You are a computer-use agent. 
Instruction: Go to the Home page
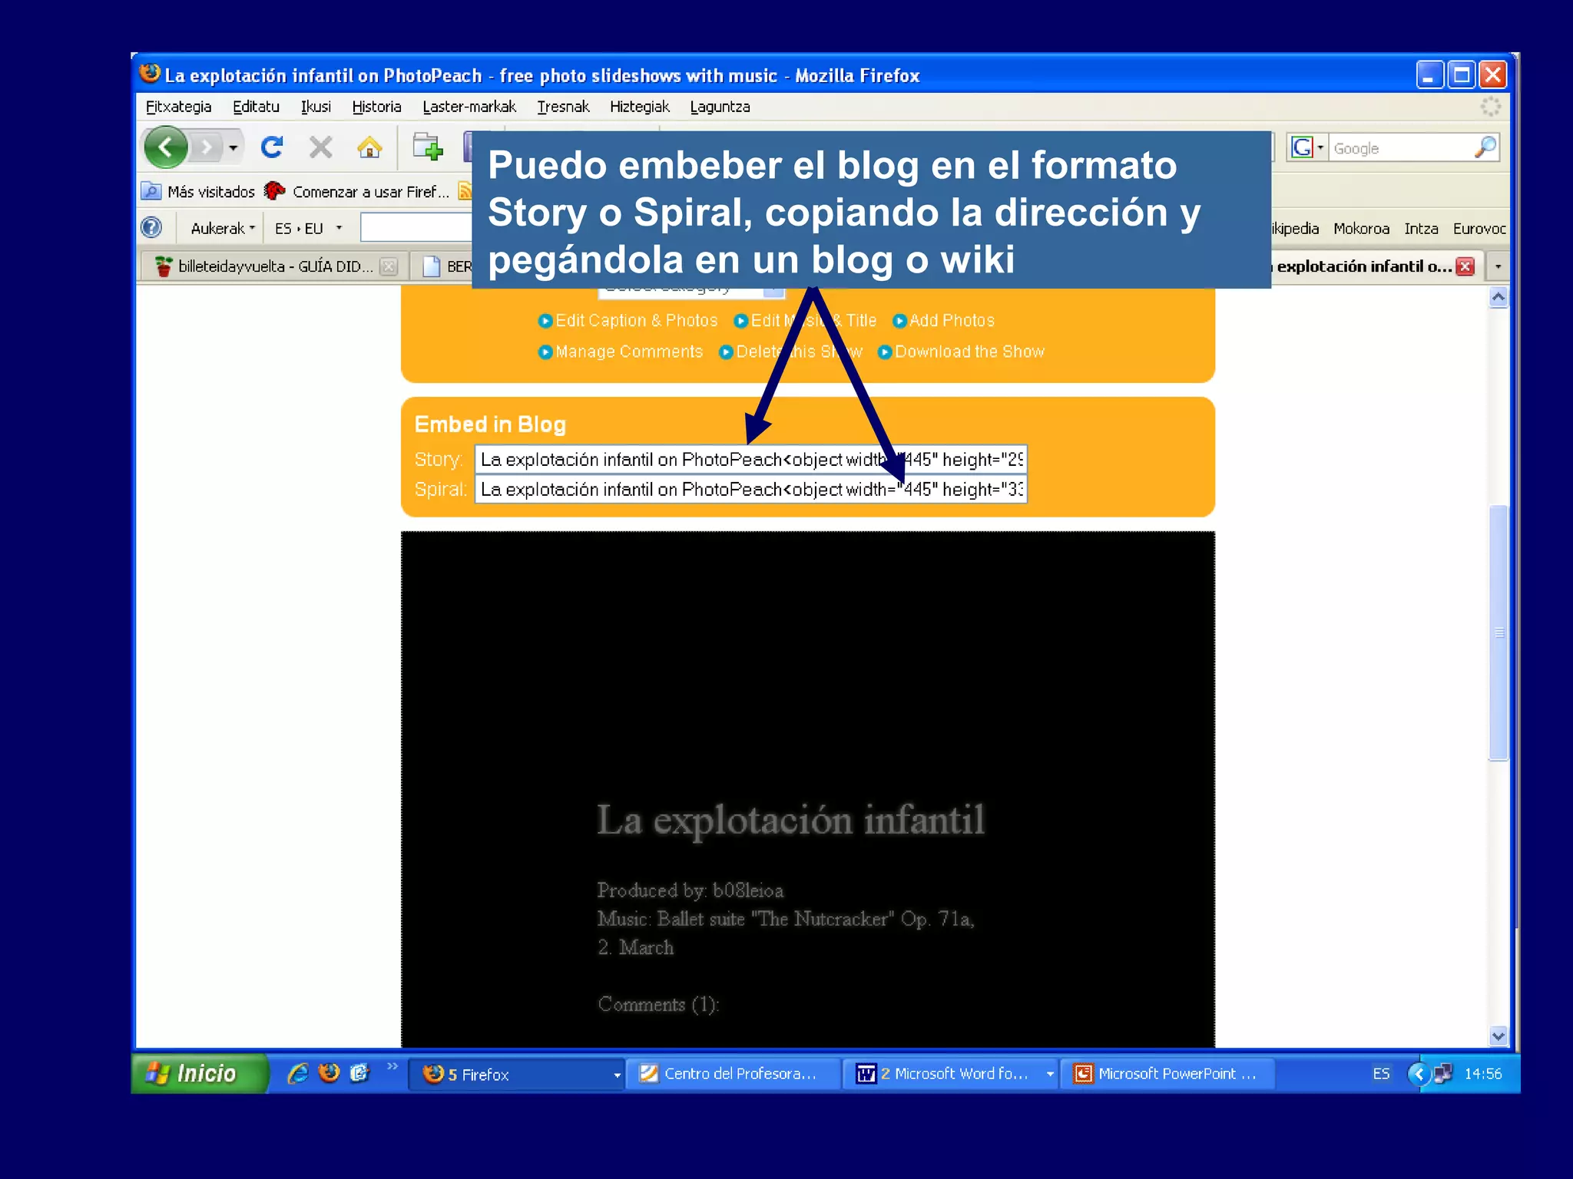click(369, 147)
